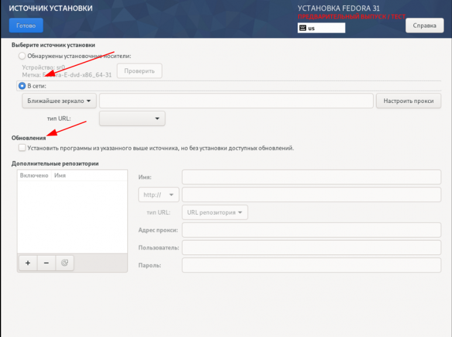Open the Ближайшее зеркало dropdown
This screenshot has height=337, width=452.
tap(59, 101)
